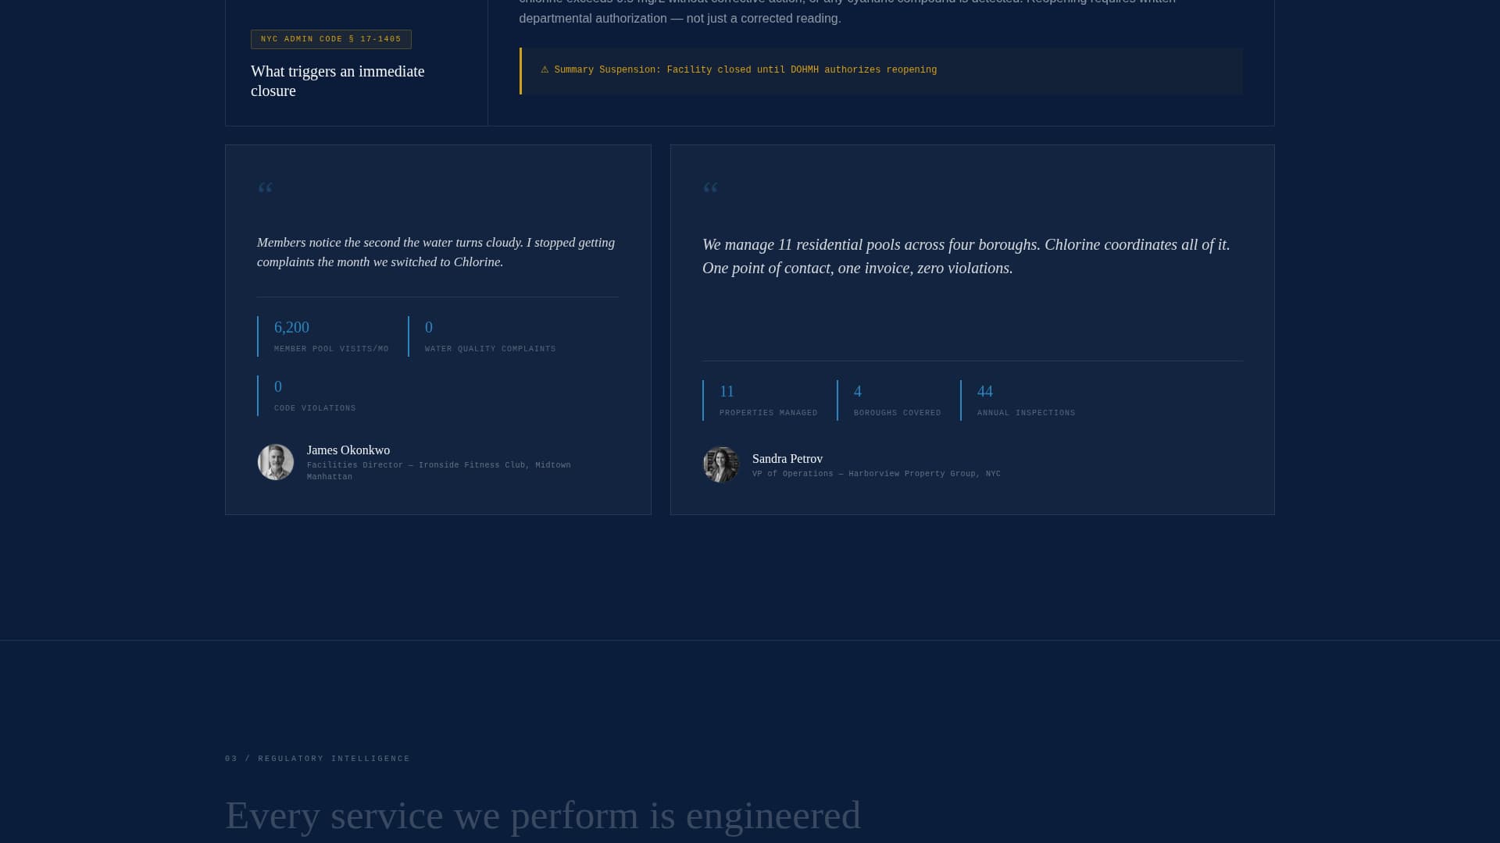Viewport: 1500px width, 843px height.
Task: Click the 'Annual Inspections' label
Action: pyautogui.click(x=1027, y=413)
